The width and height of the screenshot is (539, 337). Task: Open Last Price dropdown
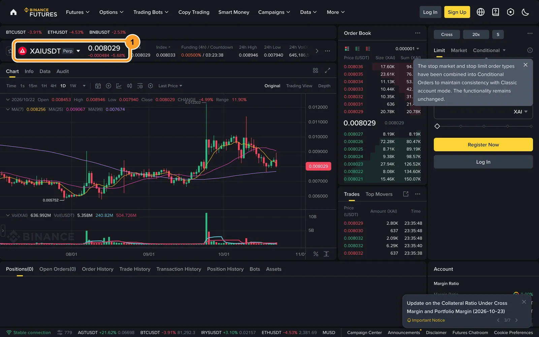(170, 86)
